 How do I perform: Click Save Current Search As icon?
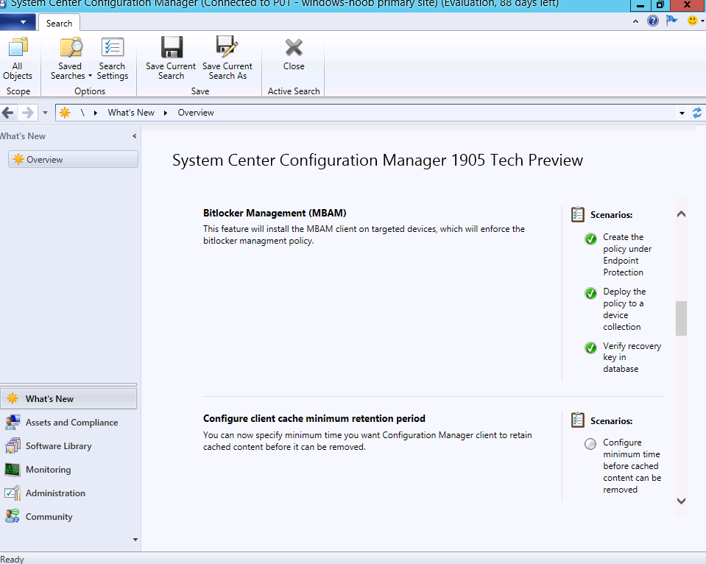point(227,47)
